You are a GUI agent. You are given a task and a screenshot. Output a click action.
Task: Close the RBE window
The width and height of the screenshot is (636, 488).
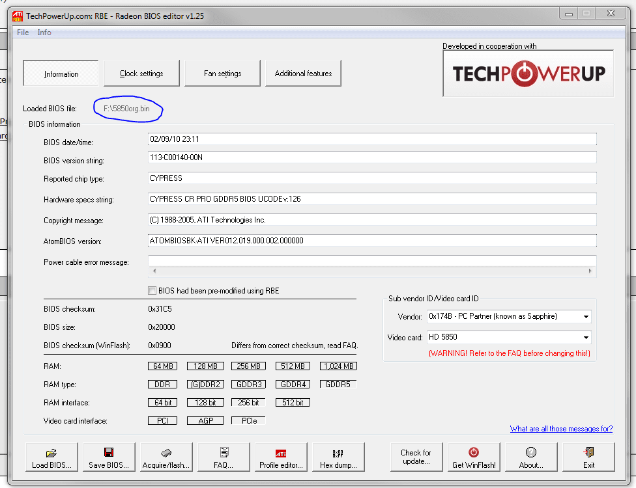click(x=611, y=14)
